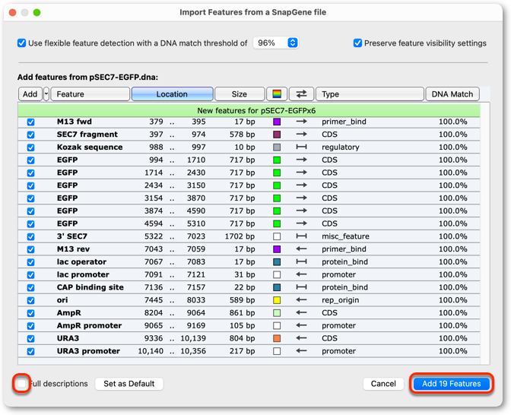Sort by Type column header

[370, 94]
